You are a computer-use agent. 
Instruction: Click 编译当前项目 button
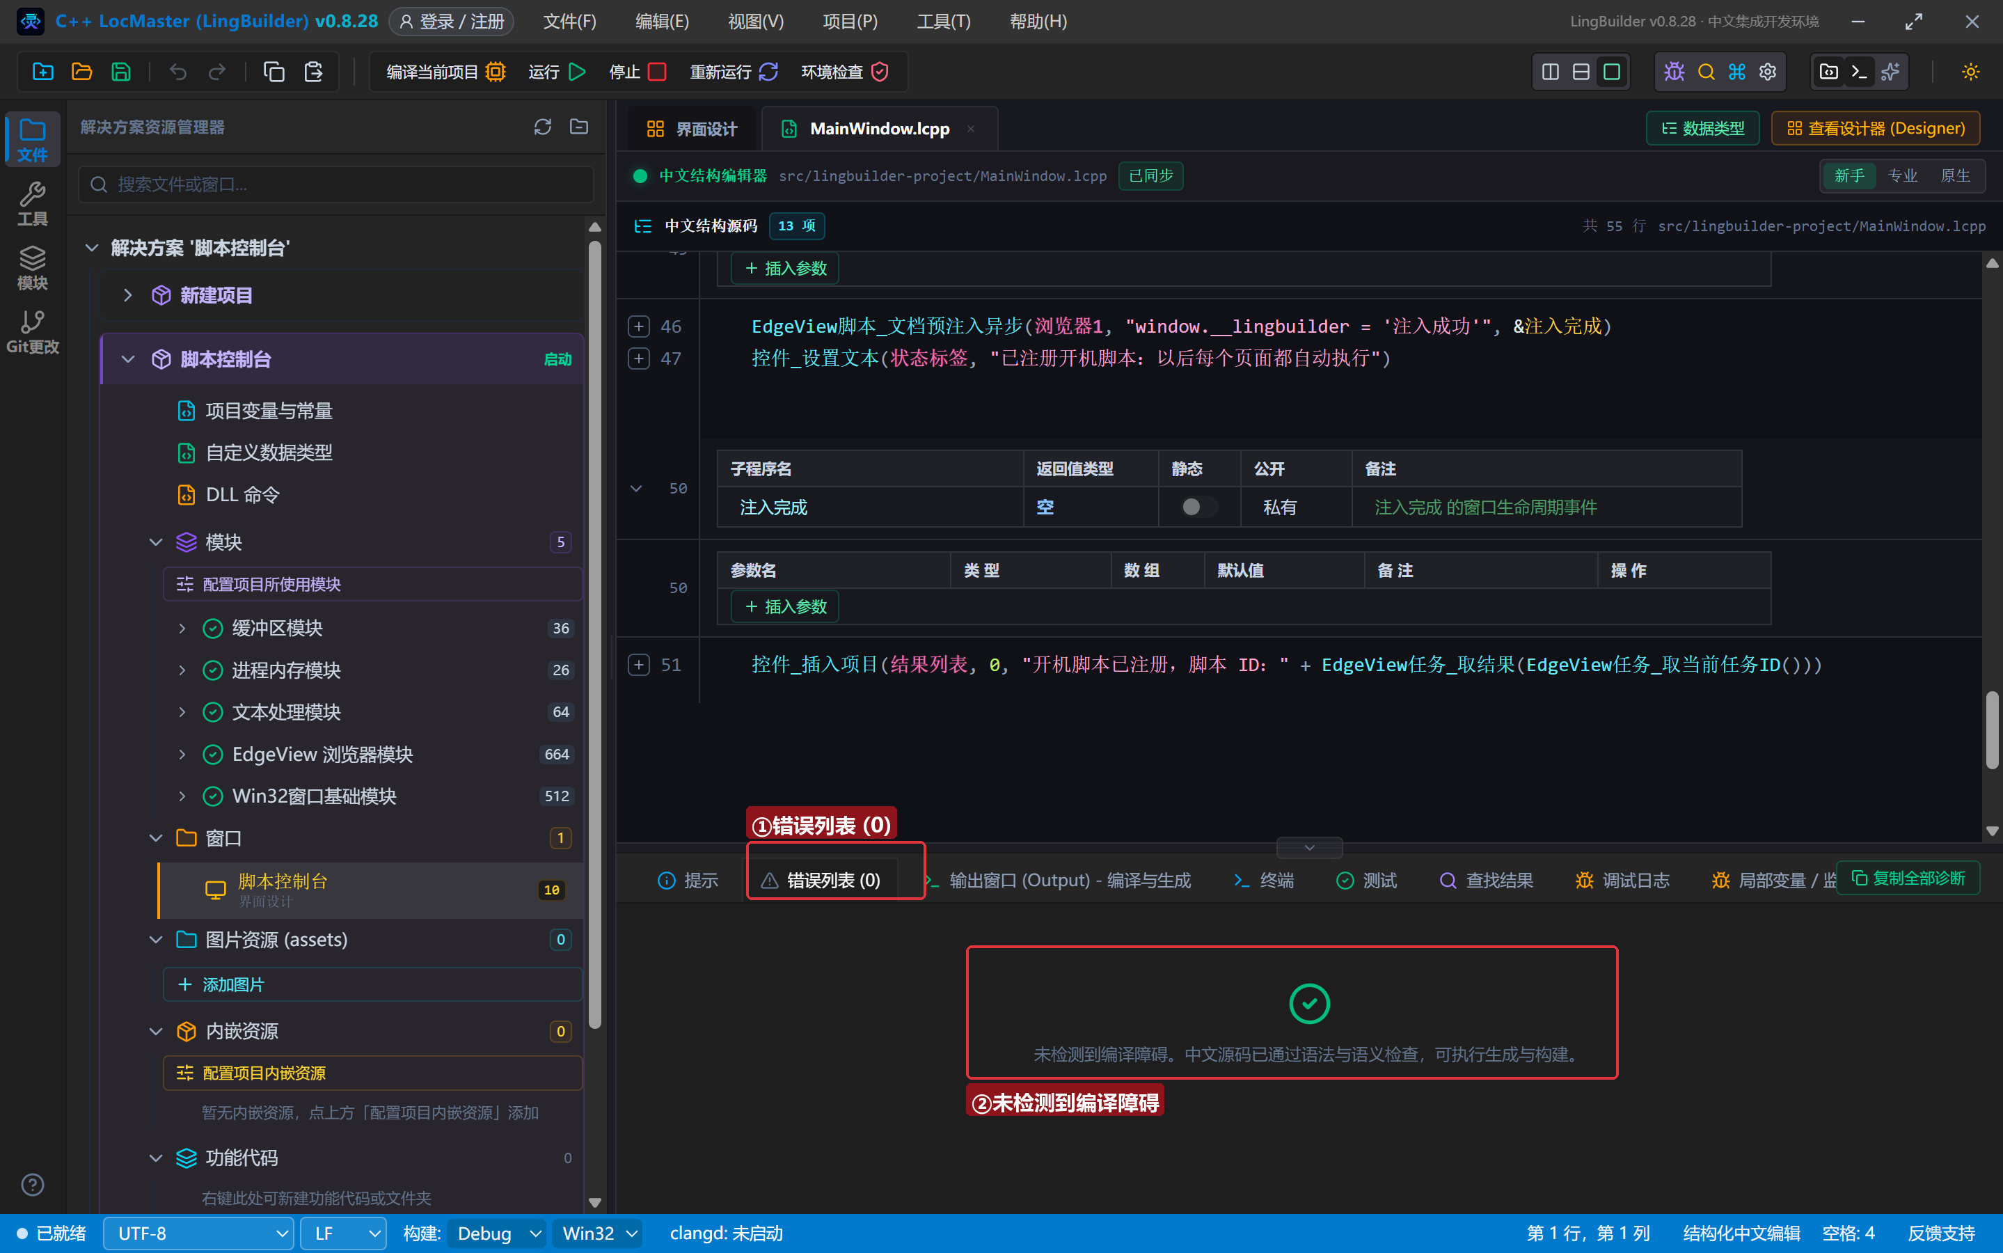tap(445, 72)
